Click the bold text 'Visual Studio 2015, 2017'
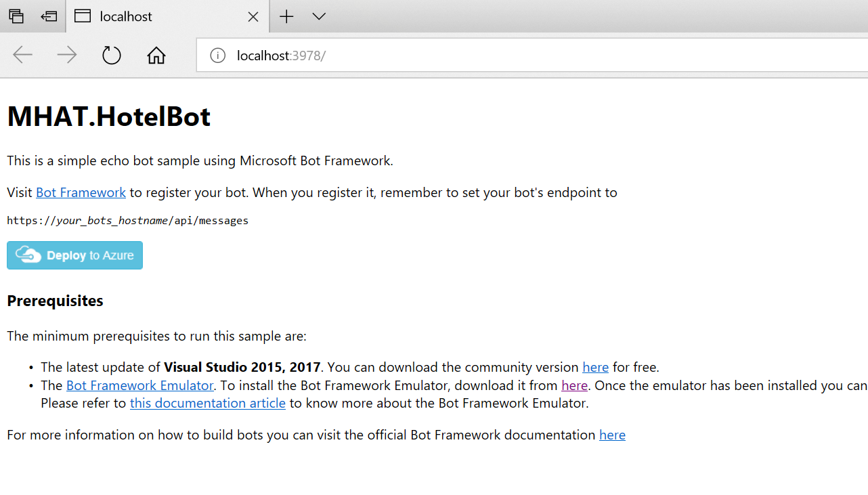The image size is (868, 495). (x=242, y=367)
